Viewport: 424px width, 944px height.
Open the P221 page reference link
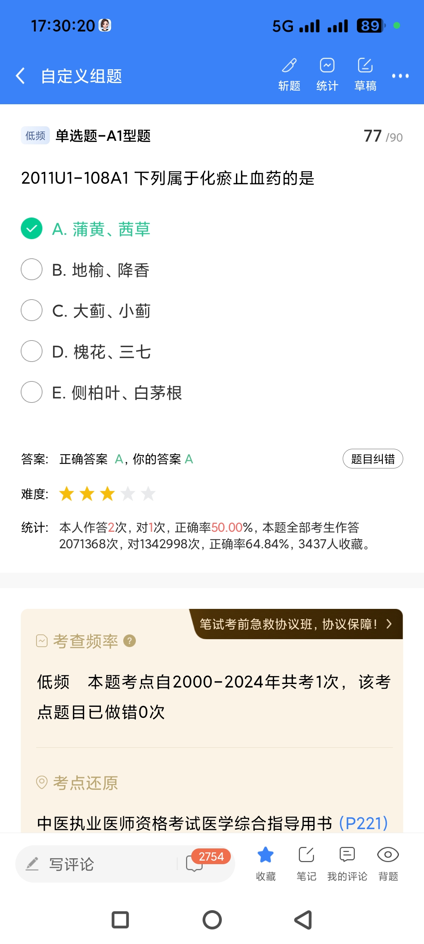click(363, 823)
